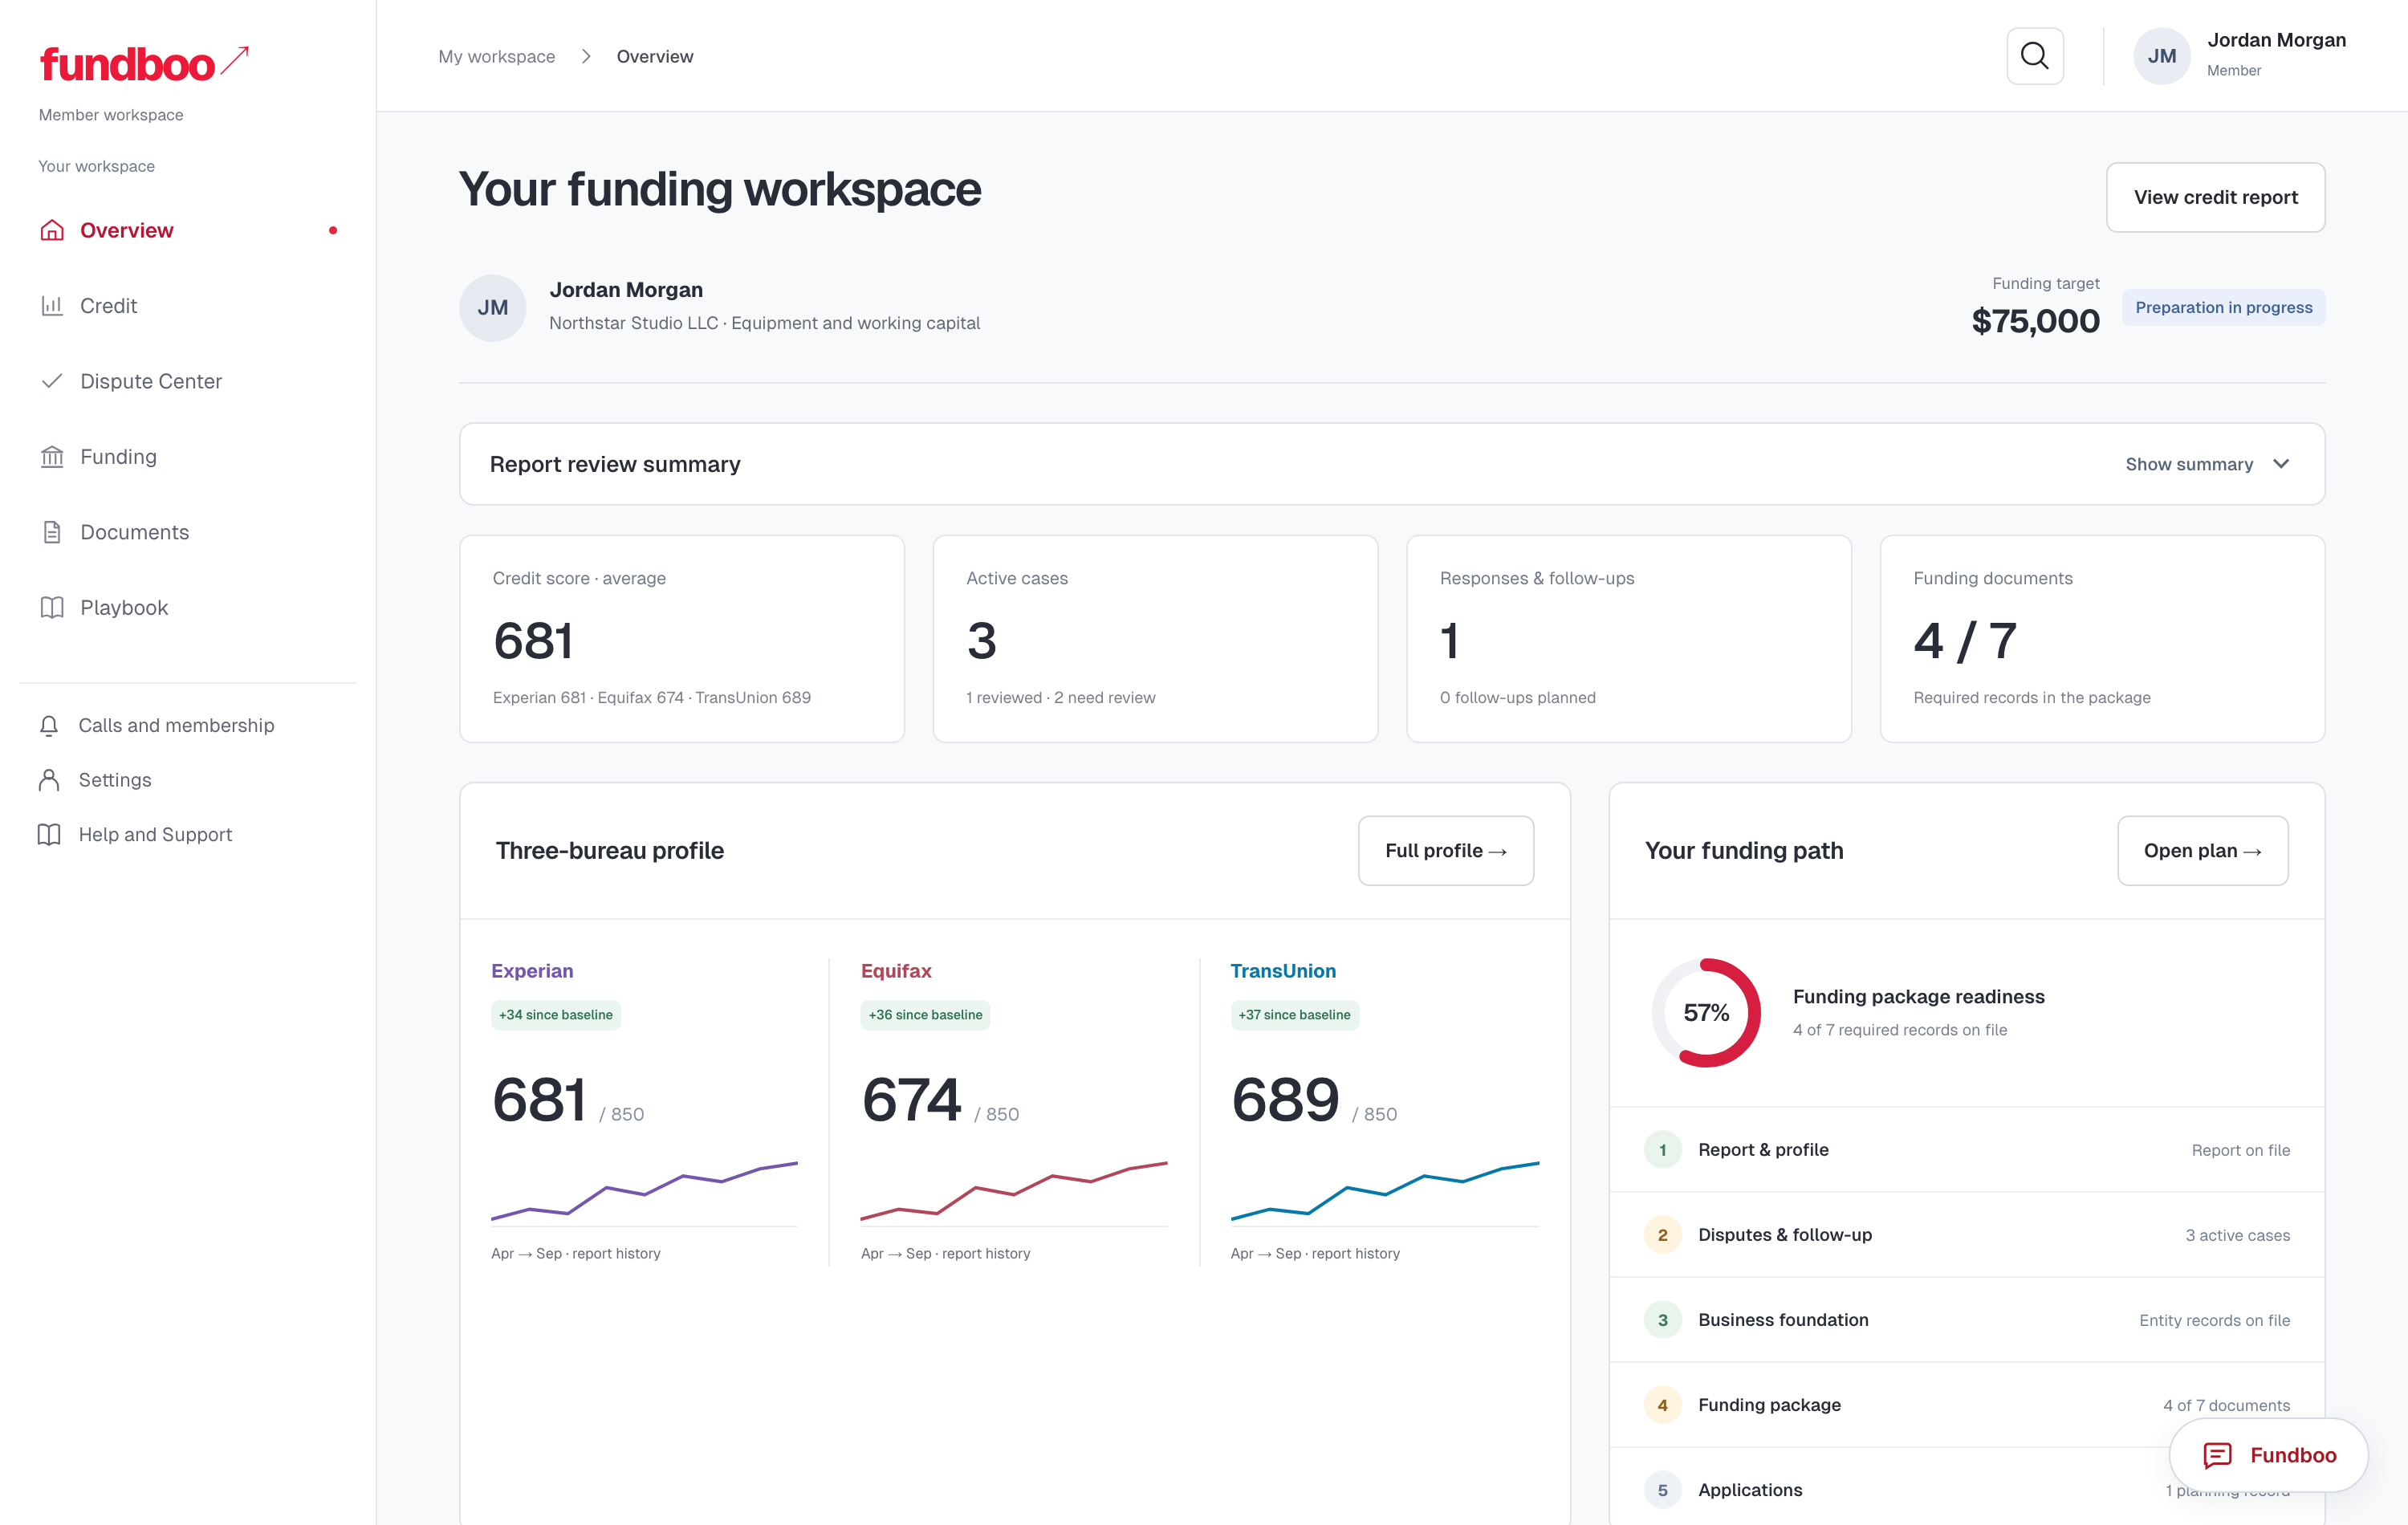
Task: Open step 4 Funding package row
Action: [x=1966, y=1405]
